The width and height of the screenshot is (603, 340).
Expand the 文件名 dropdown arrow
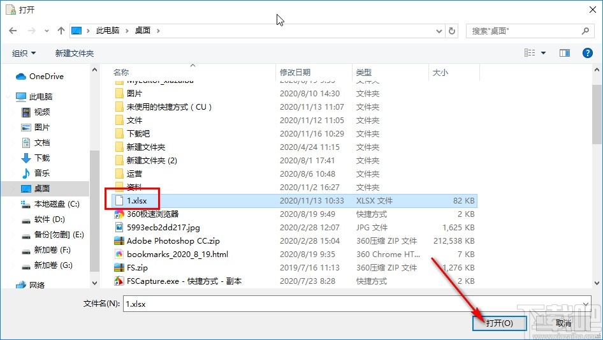pos(586,304)
